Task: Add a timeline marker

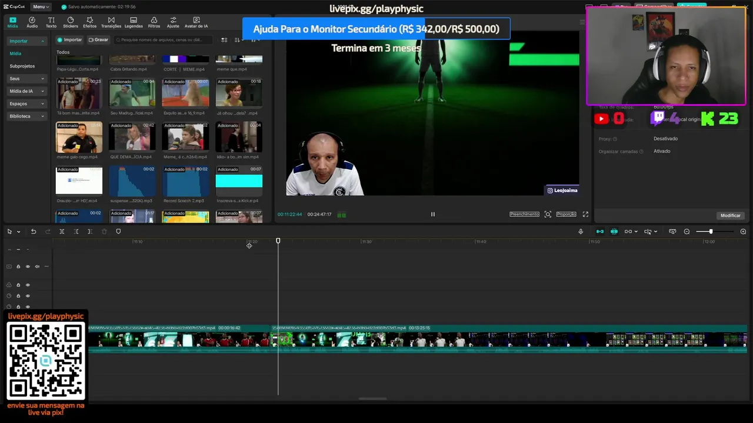Action: 118,231
